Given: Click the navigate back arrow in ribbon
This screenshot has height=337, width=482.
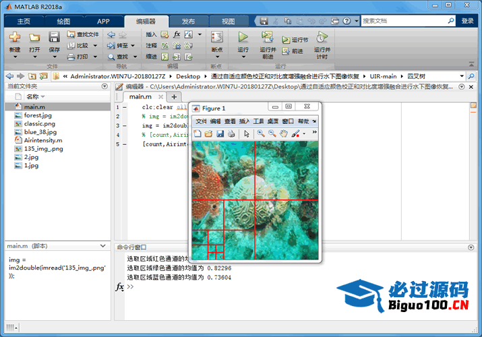Looking at the screenshot, I should [111, 34].
